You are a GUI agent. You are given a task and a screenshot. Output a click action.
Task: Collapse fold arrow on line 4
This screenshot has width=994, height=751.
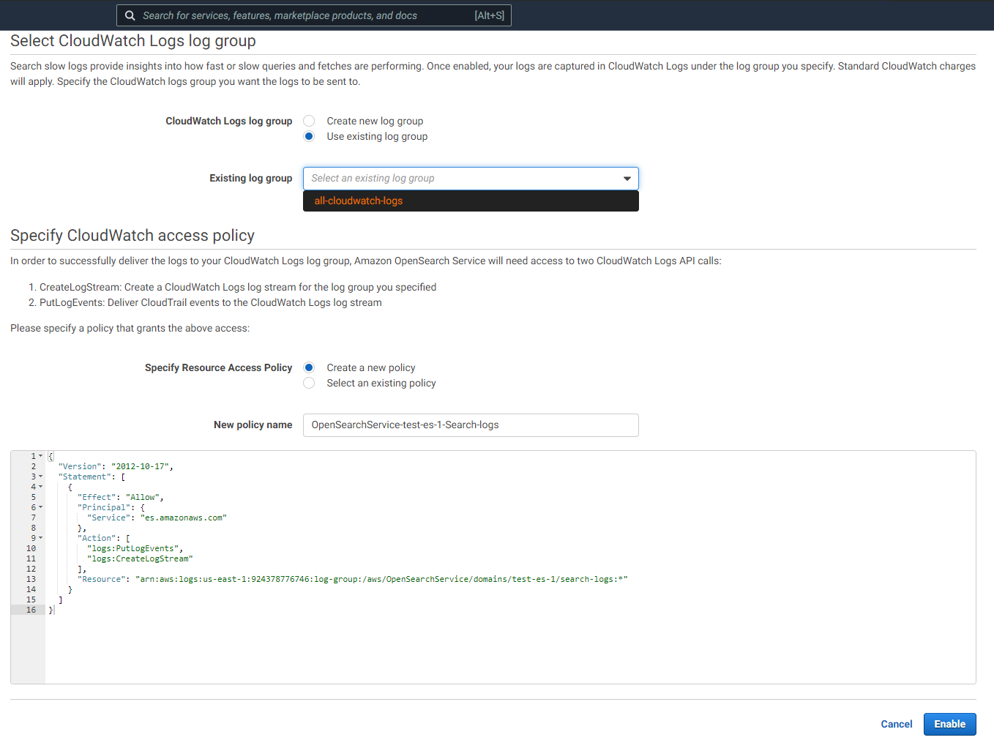click(40, 487)
